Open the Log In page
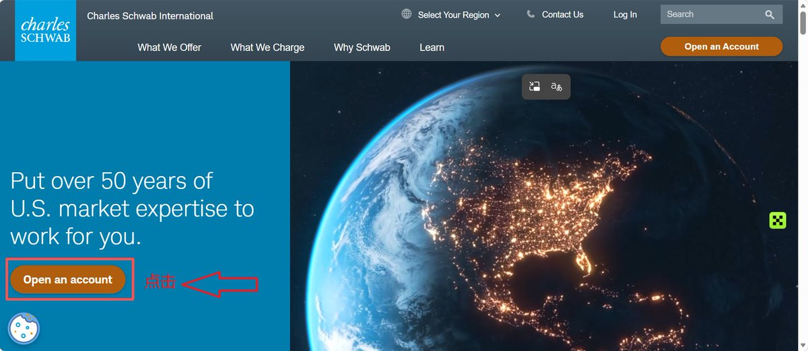808x351 pixels. pyautogui.click(x=625, y=15)
